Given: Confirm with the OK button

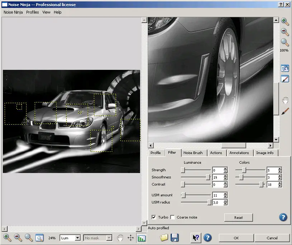Looking at the screenshot, I should [236, 238].
